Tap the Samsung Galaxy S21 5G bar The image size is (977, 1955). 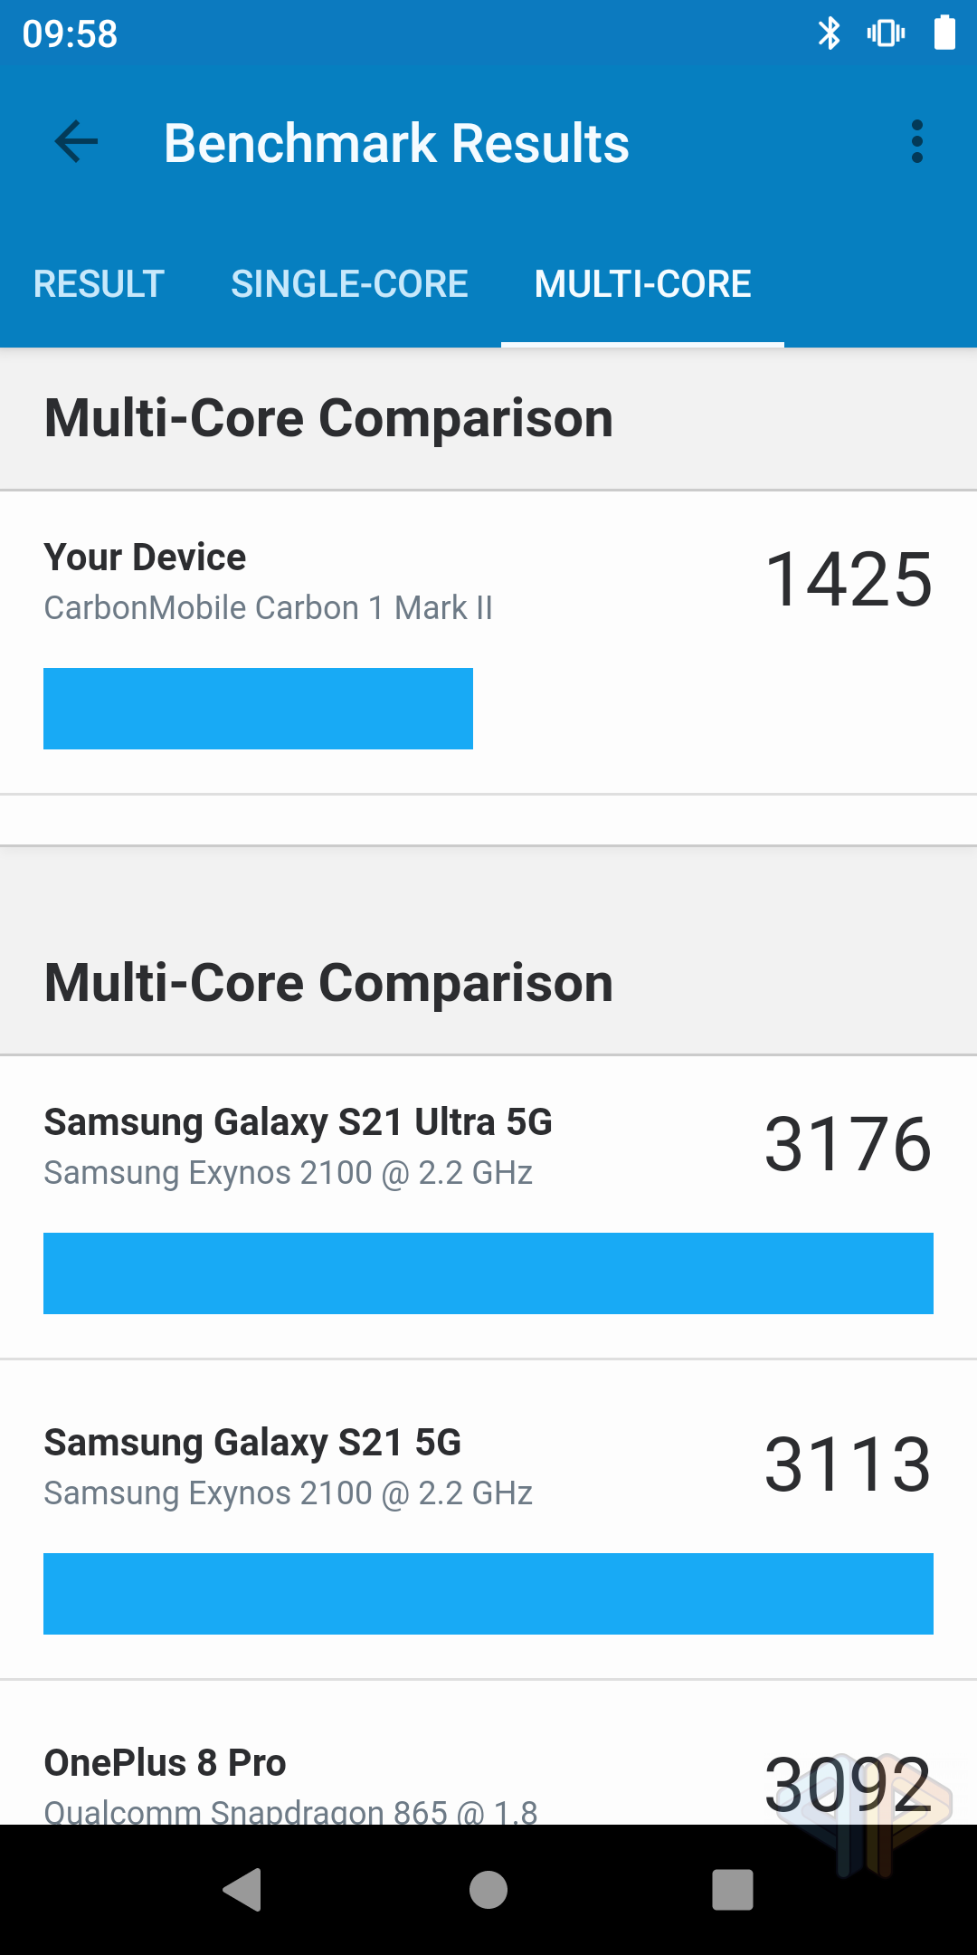pyautogui.click(x=488, y=1594)
